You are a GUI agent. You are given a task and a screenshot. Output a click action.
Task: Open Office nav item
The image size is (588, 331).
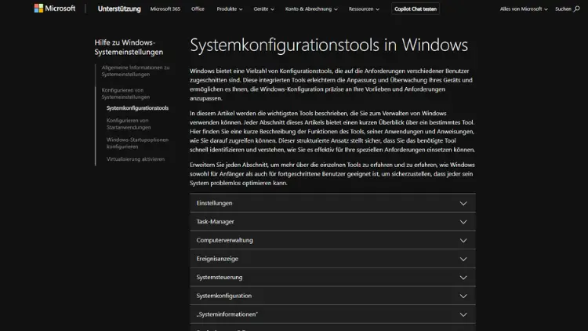[198, 9]
